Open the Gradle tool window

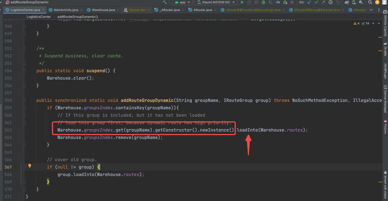385,49
